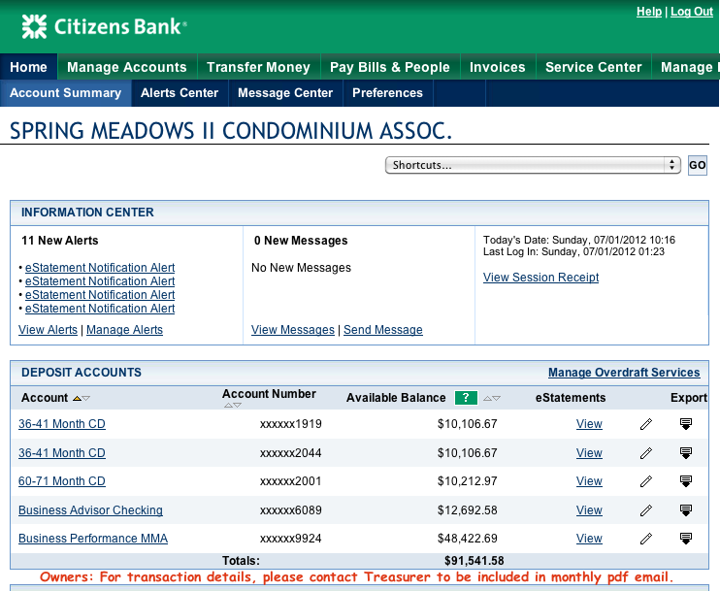Click pencil icon for Business Advisor Checking
This screenshot has width=720, height=591.
(x=646, y=510)
